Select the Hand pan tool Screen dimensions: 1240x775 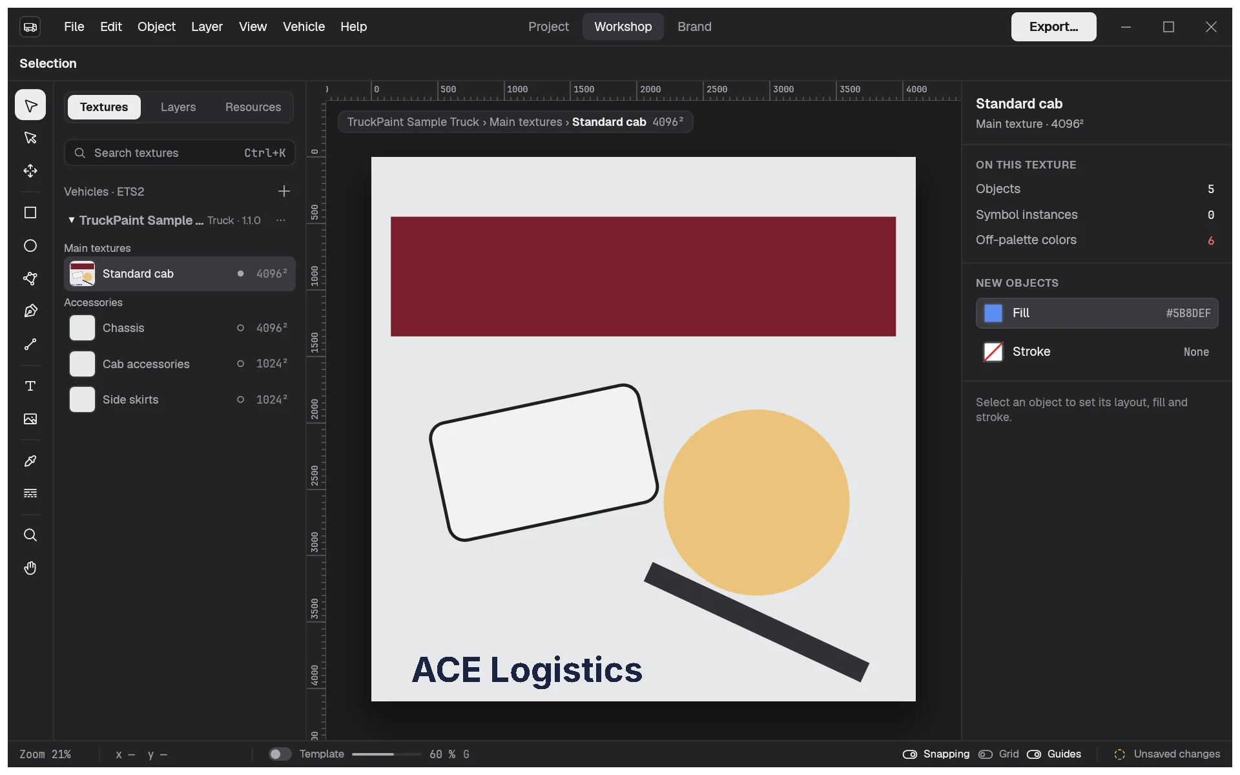(x=30, y=568)
